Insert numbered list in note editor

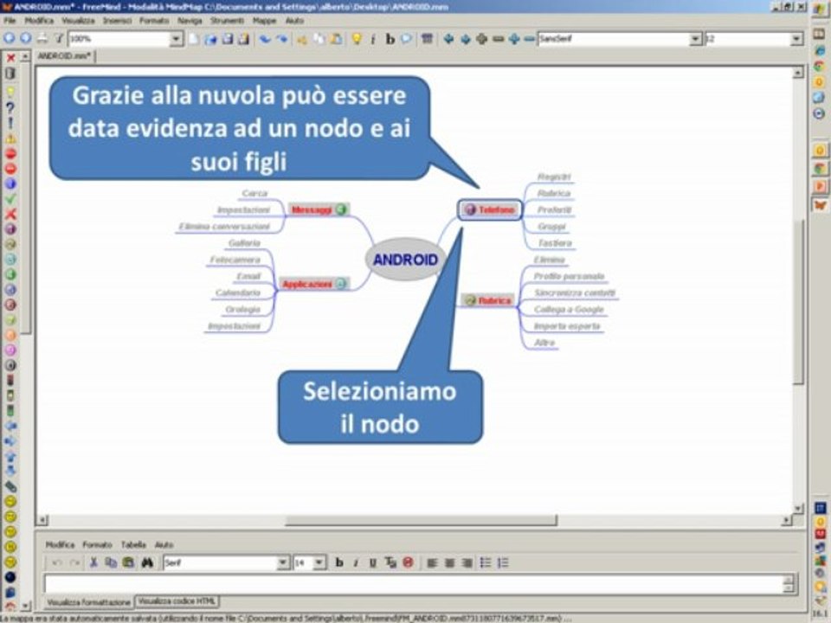point(503,562)
